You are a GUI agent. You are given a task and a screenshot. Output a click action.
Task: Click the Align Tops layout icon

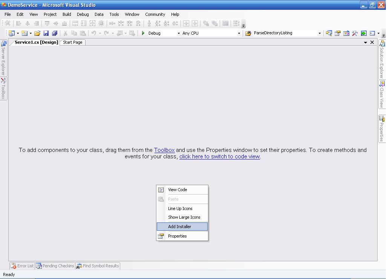pyautogui.click(x=47, y=23)
